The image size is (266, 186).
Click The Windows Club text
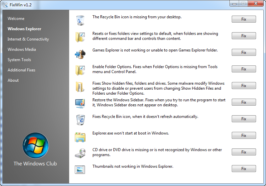[x=35, y=164]
